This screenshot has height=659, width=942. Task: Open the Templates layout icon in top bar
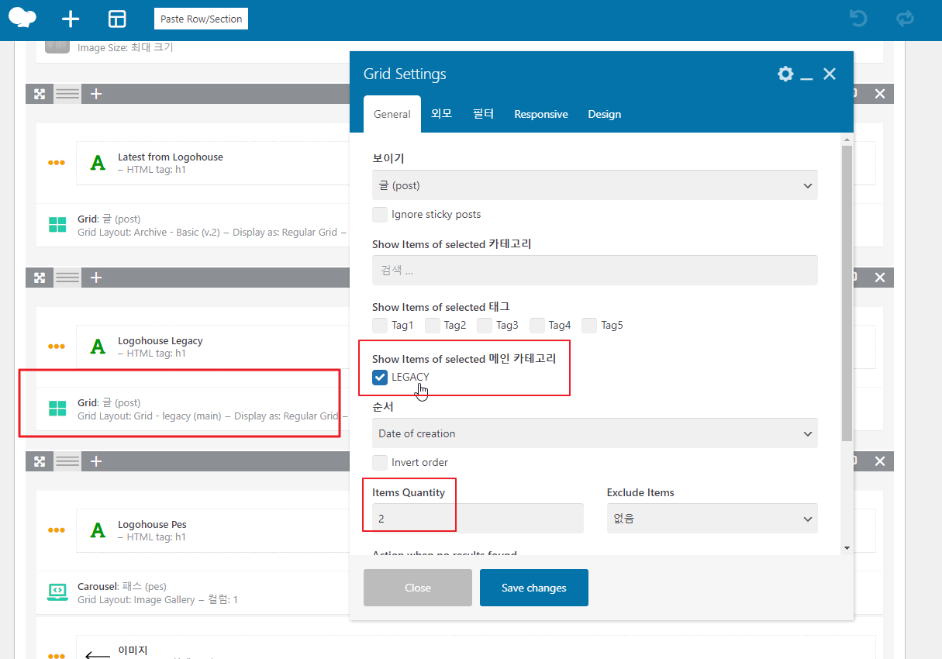point(117,19)
